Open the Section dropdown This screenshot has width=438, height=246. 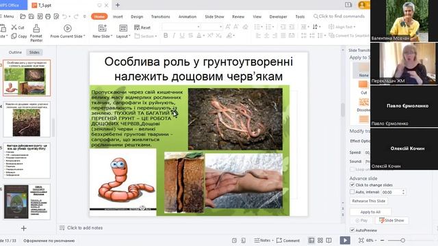click(146, 36)
